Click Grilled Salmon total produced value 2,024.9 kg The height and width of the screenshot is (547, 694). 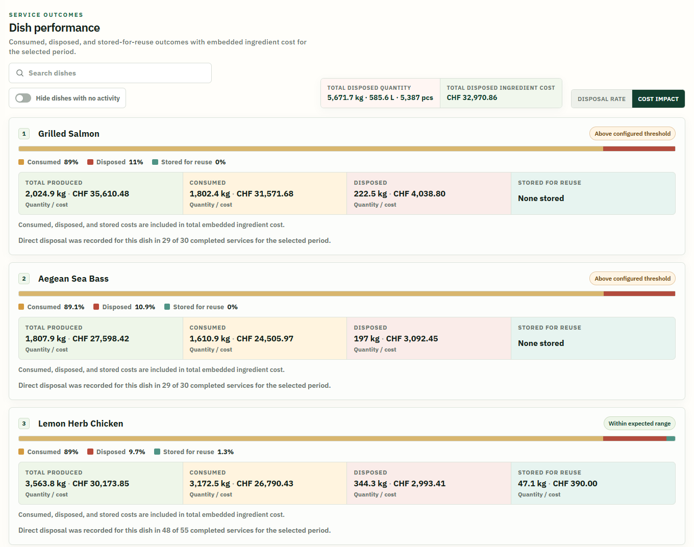pyautogui.click(x=45, y=194)
